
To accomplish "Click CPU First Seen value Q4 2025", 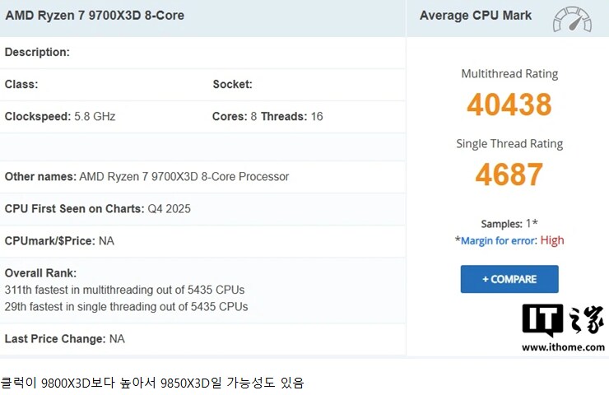I will point(169,209).
